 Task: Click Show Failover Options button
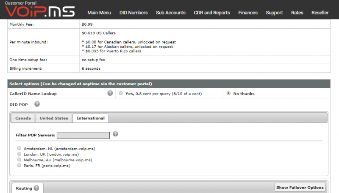tap(300, 188)
